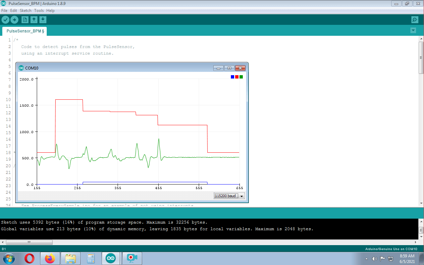
Task: Launch the screen recorder from the taskbar
Action: coord(131,258)
